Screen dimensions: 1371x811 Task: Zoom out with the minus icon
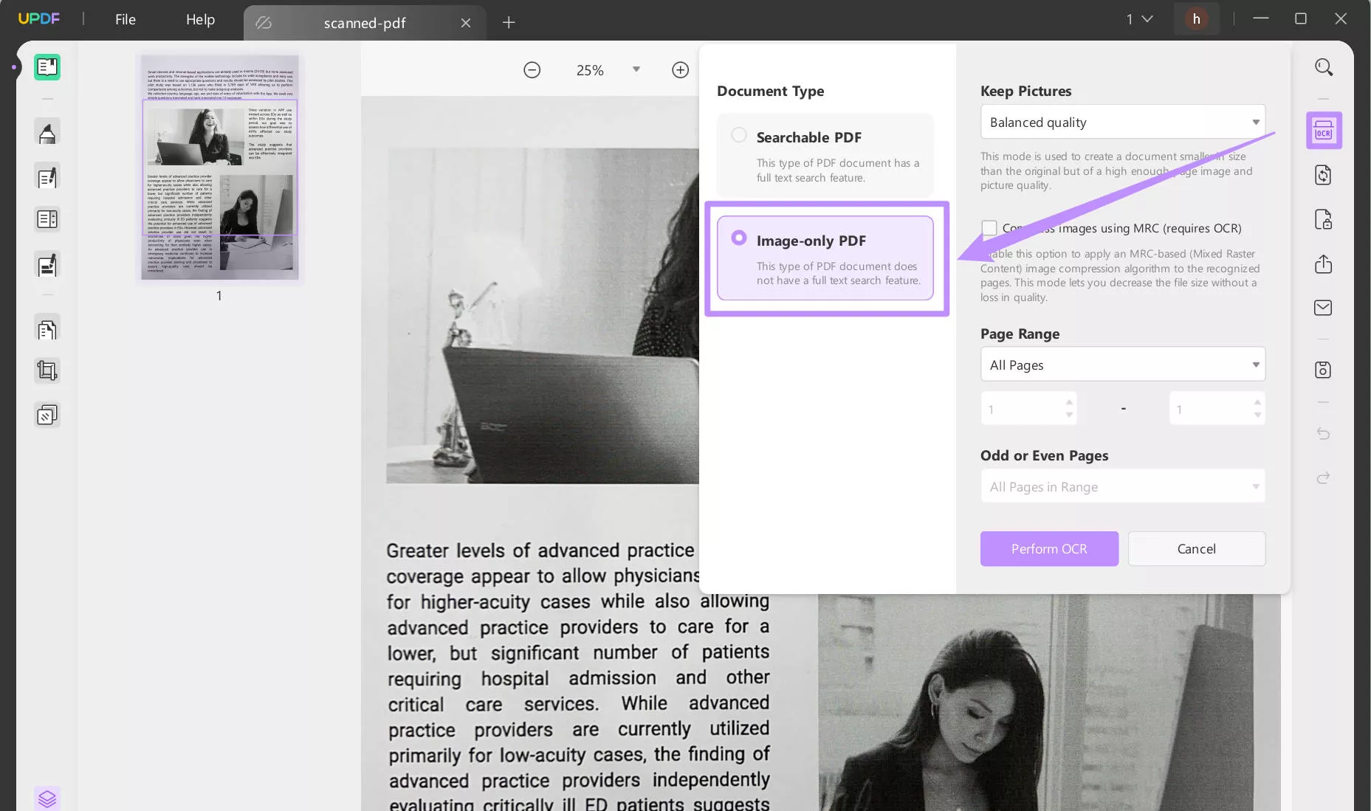coord(532,70)
